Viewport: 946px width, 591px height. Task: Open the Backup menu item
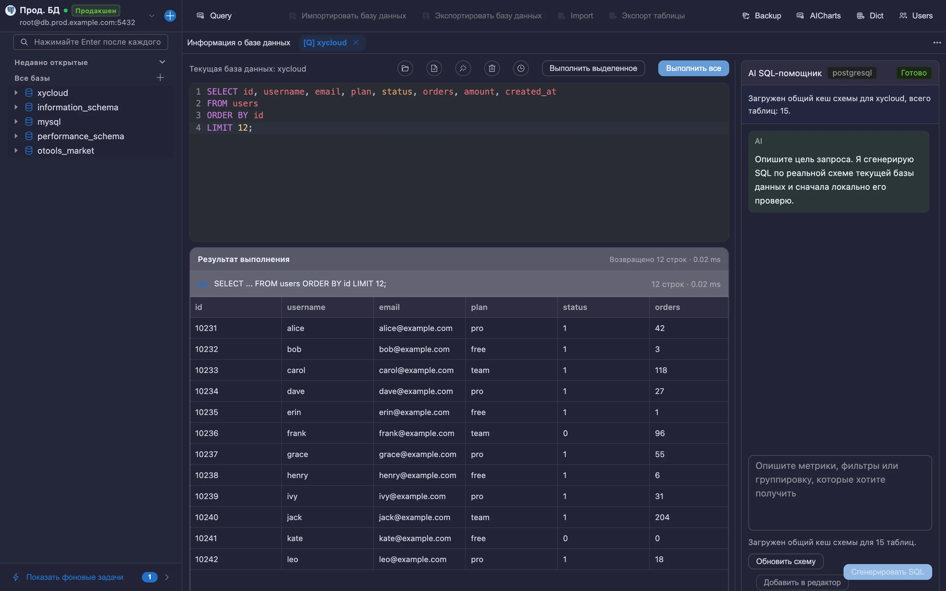[x=761, y=16]
